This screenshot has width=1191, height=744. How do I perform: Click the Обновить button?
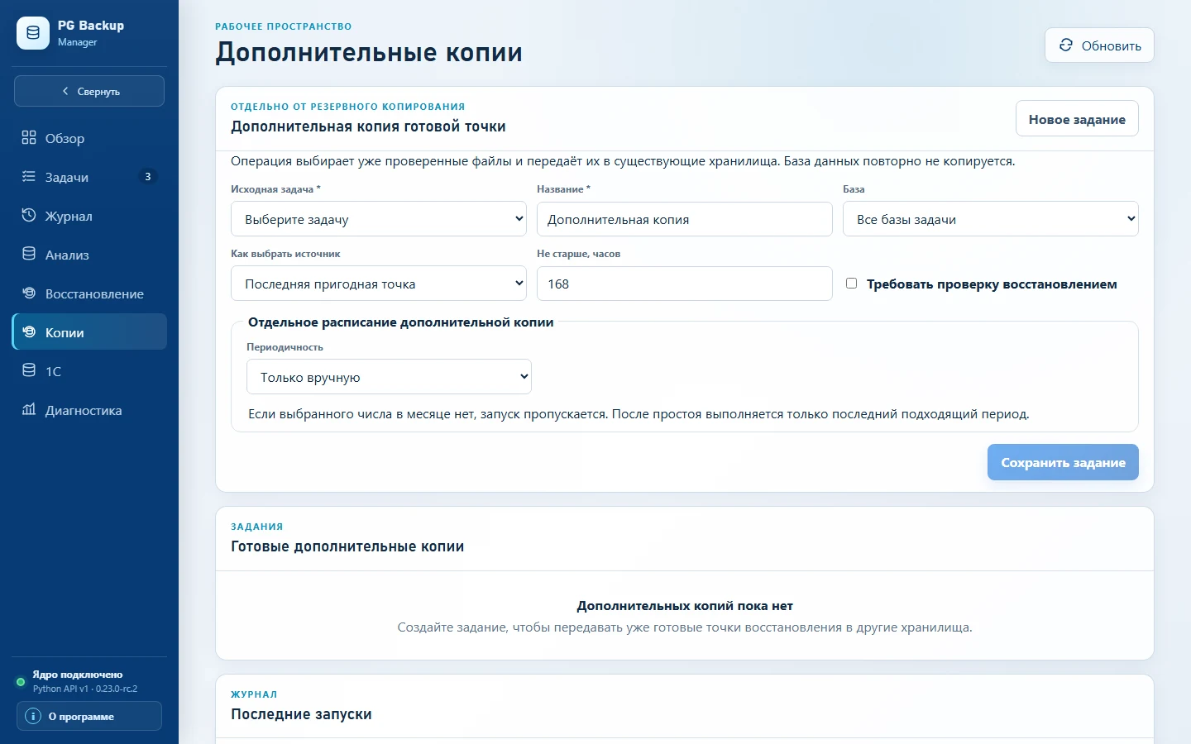click(1099, 45)
